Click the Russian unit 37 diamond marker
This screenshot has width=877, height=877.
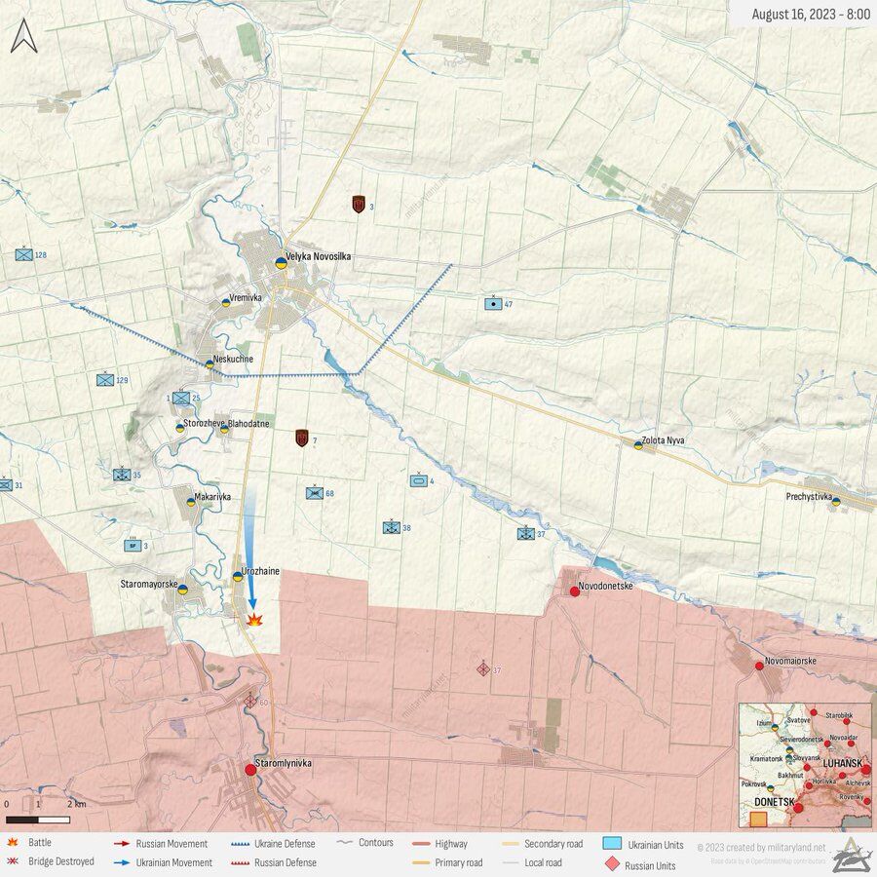tap(483, 668)
